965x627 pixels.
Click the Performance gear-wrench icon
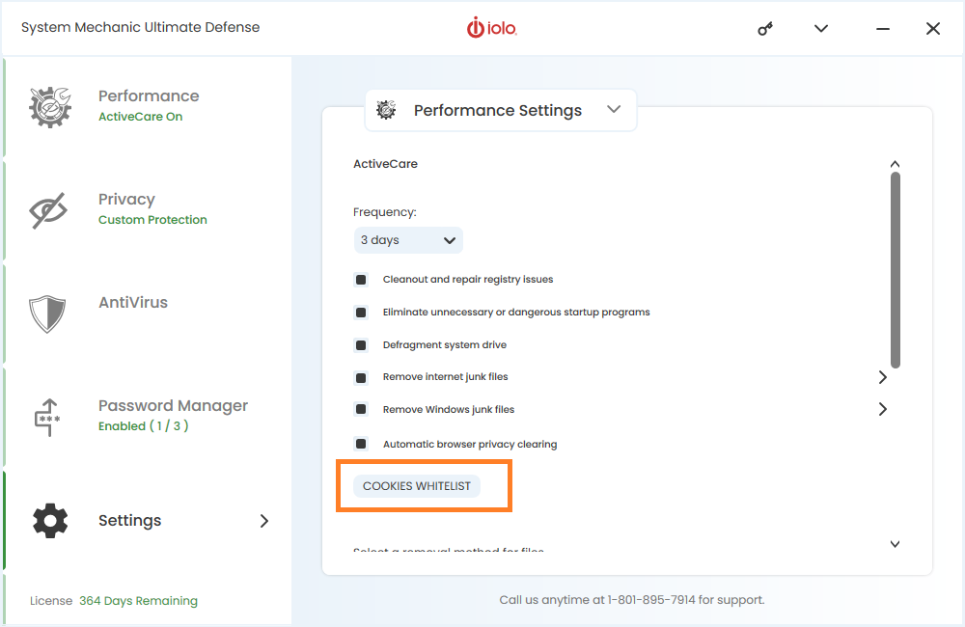pyautogui.click(x=50, y=107)
